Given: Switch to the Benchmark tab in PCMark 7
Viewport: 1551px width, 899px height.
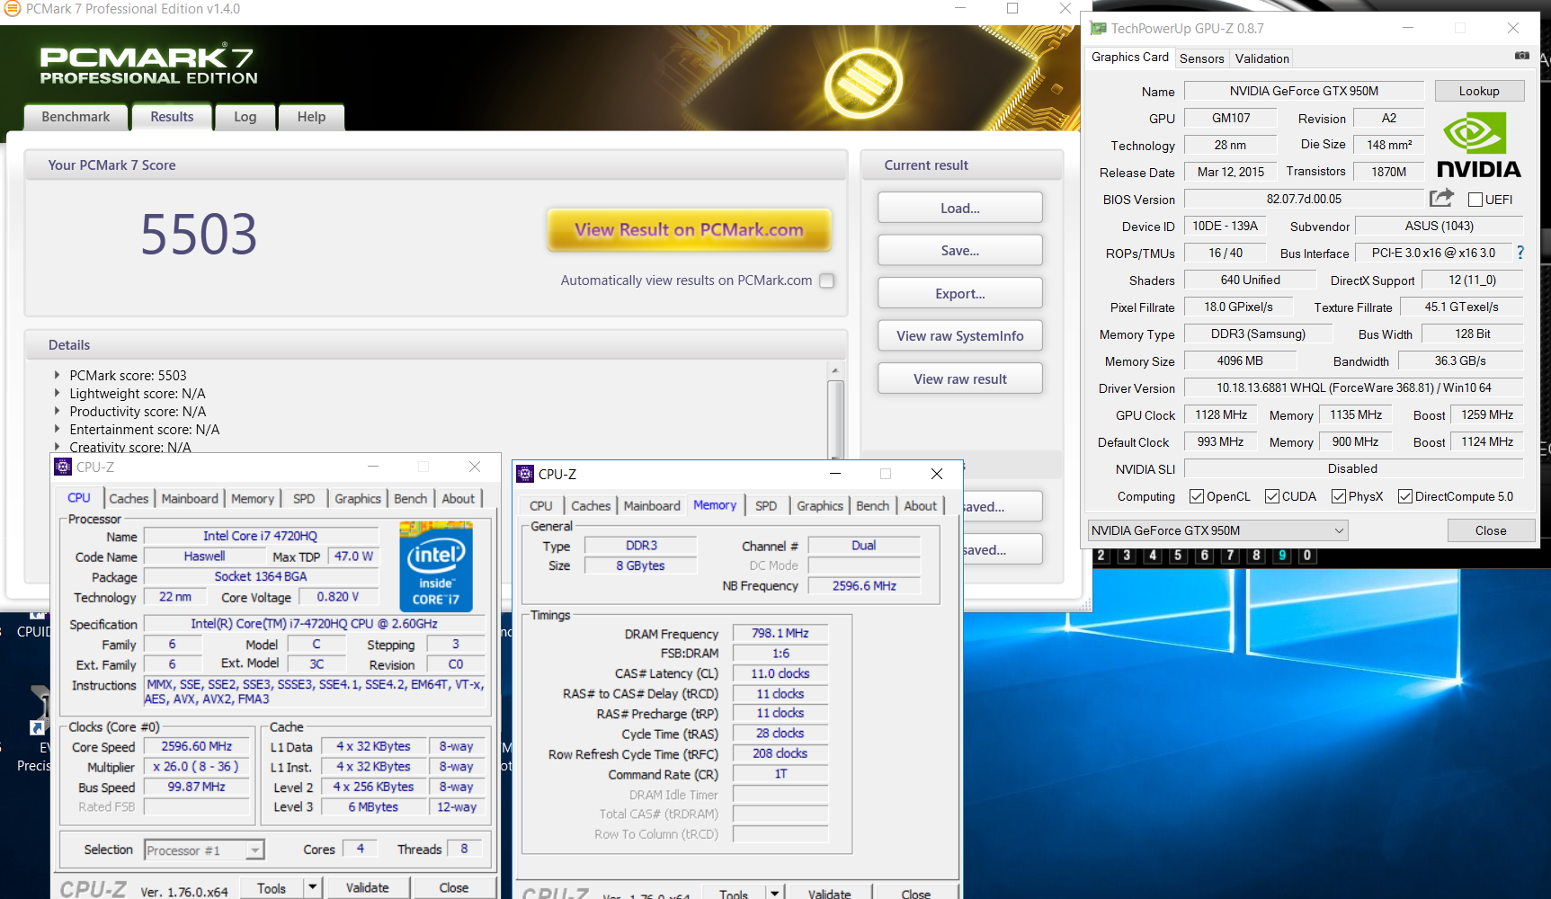Looking at the screenshot, I should tap(76, 117).
